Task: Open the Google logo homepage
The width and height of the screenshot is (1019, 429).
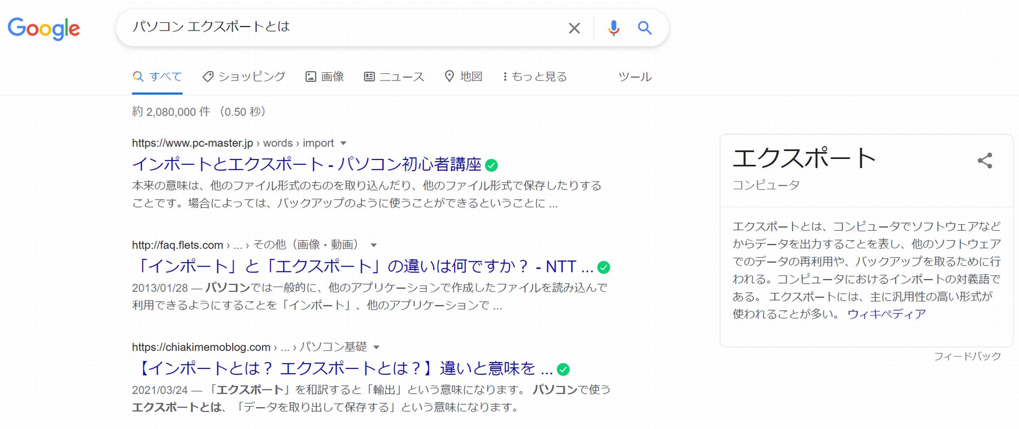Action: [44, 29]
